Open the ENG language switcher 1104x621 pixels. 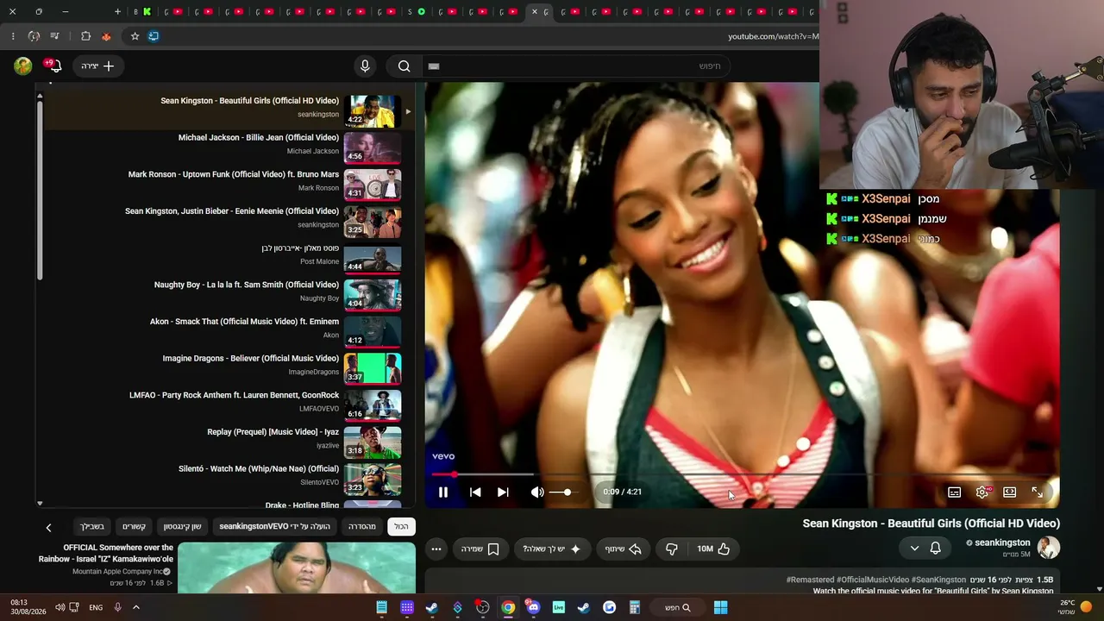click(x=96, y=607)
